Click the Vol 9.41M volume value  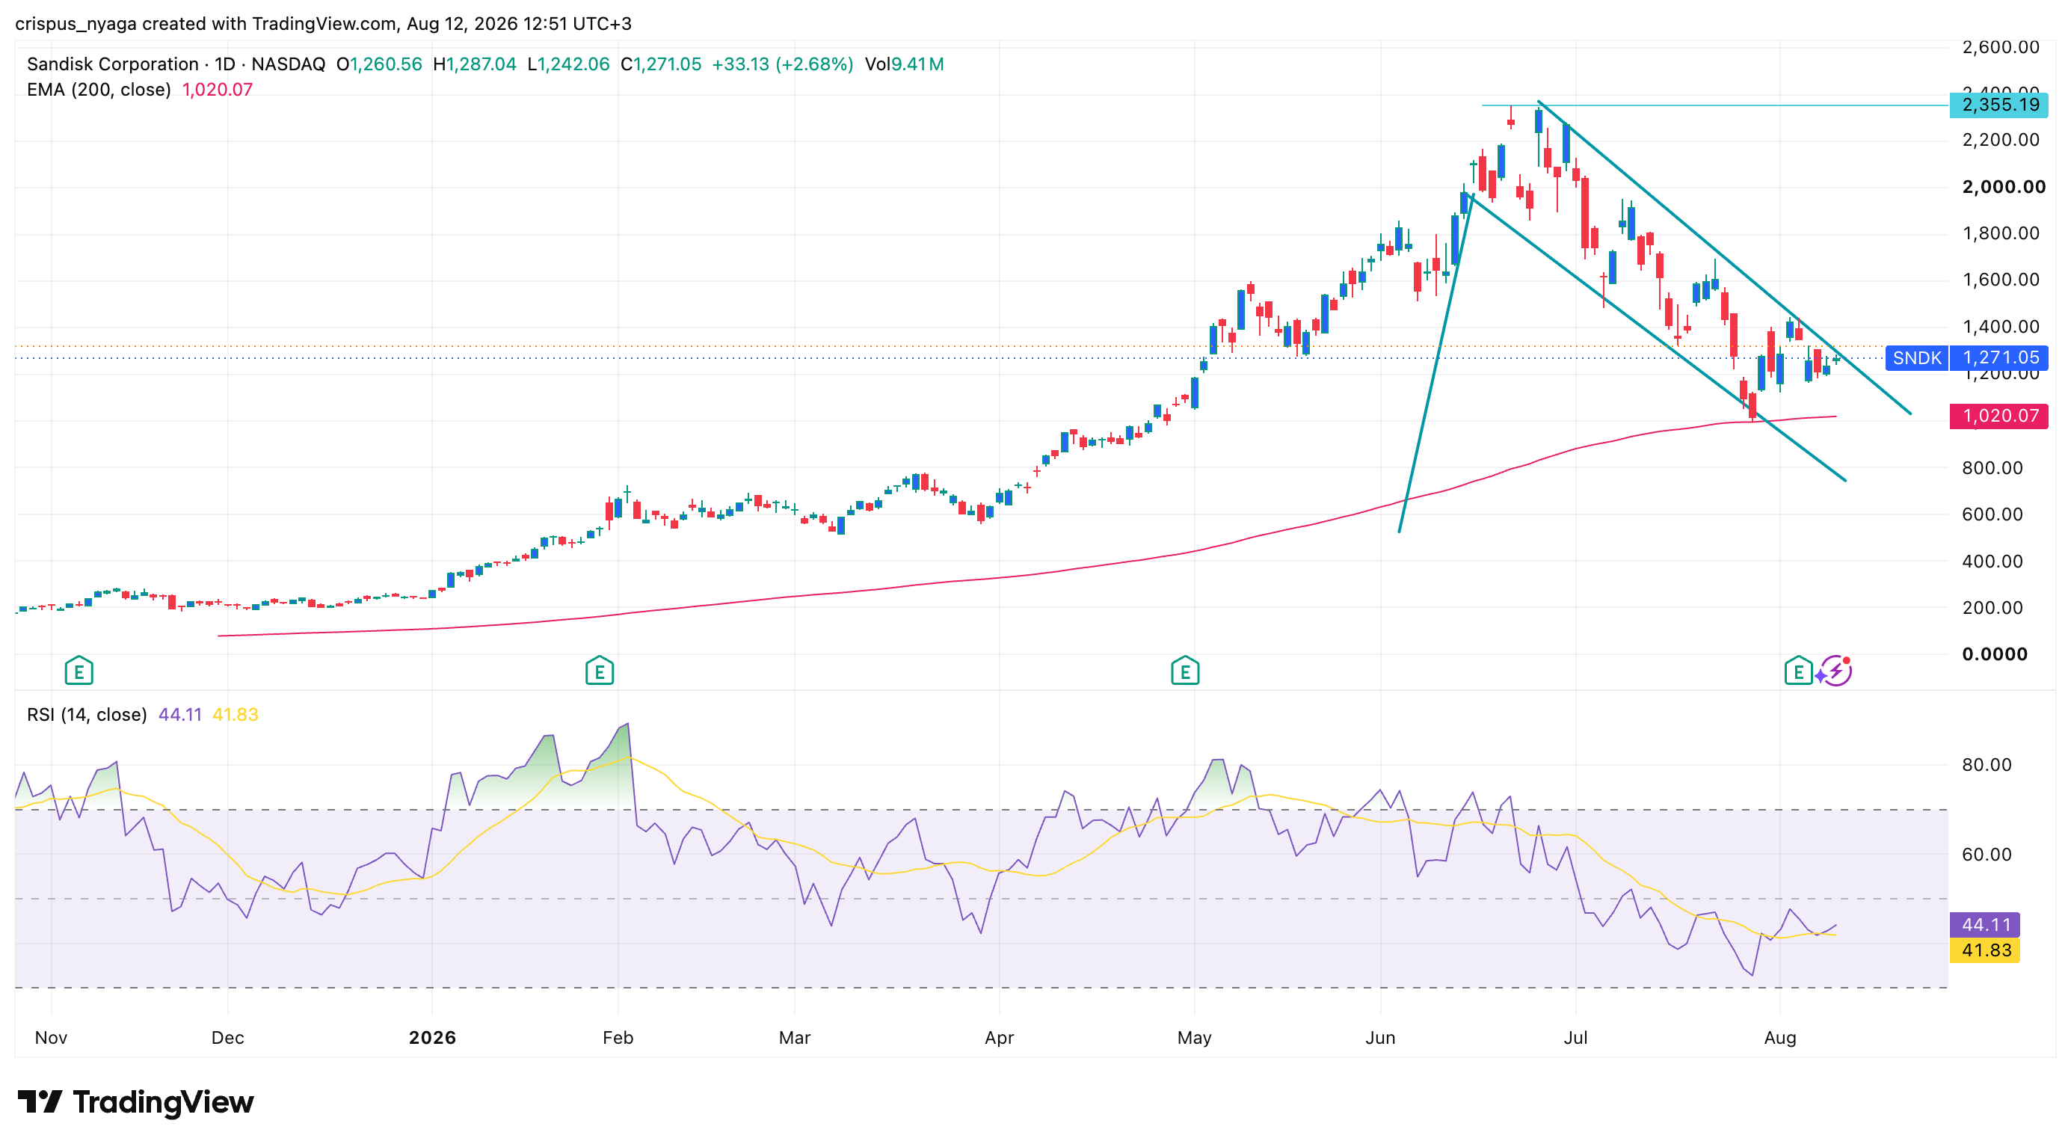point(905,64)
